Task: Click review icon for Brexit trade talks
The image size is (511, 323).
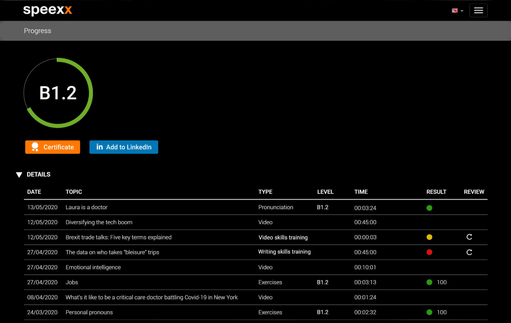Action: coord(469,237)
